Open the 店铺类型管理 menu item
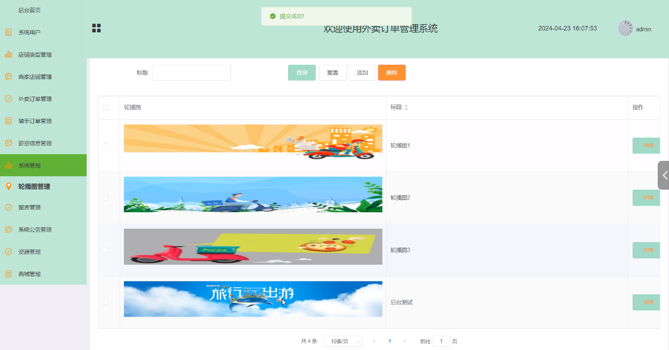The height and width of the screenshot is (350, 669). [43, 54]
